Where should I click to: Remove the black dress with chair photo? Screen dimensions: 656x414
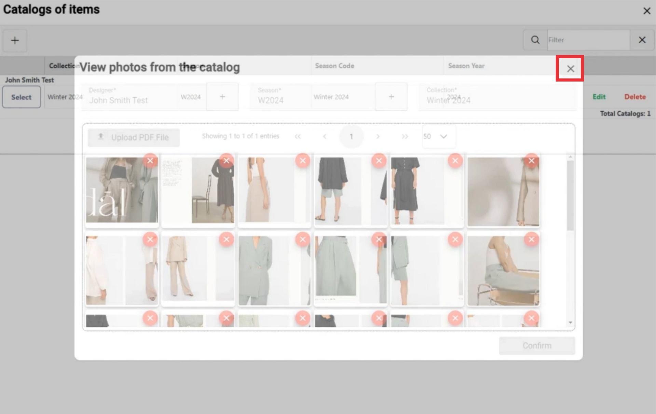(x=227, y=161)
